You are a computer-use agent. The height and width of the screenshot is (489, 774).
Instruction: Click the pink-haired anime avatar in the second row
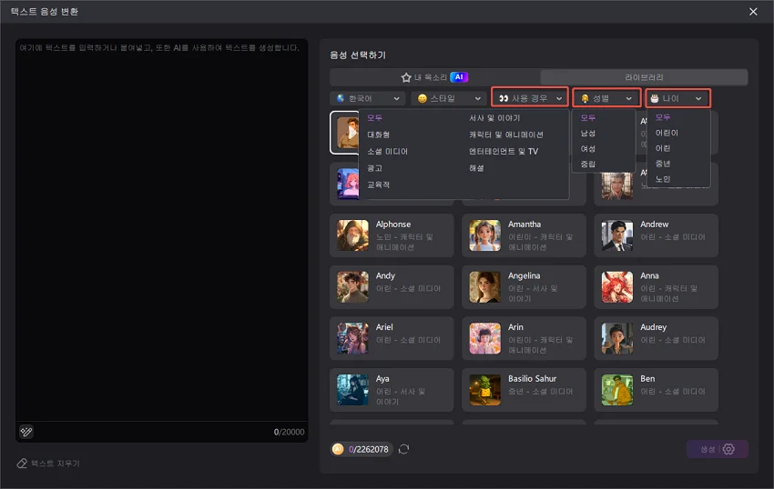coord(348,184)
